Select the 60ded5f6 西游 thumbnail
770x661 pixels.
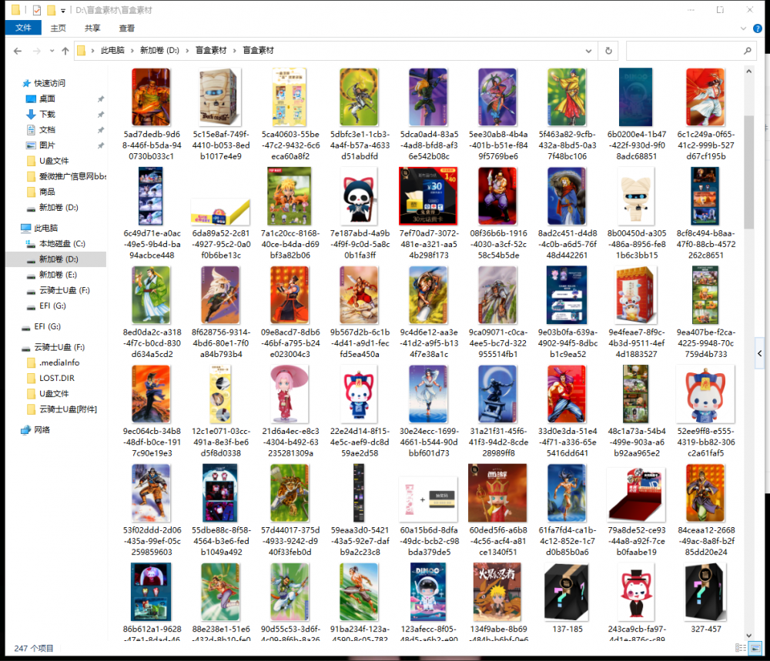point(497,492)
